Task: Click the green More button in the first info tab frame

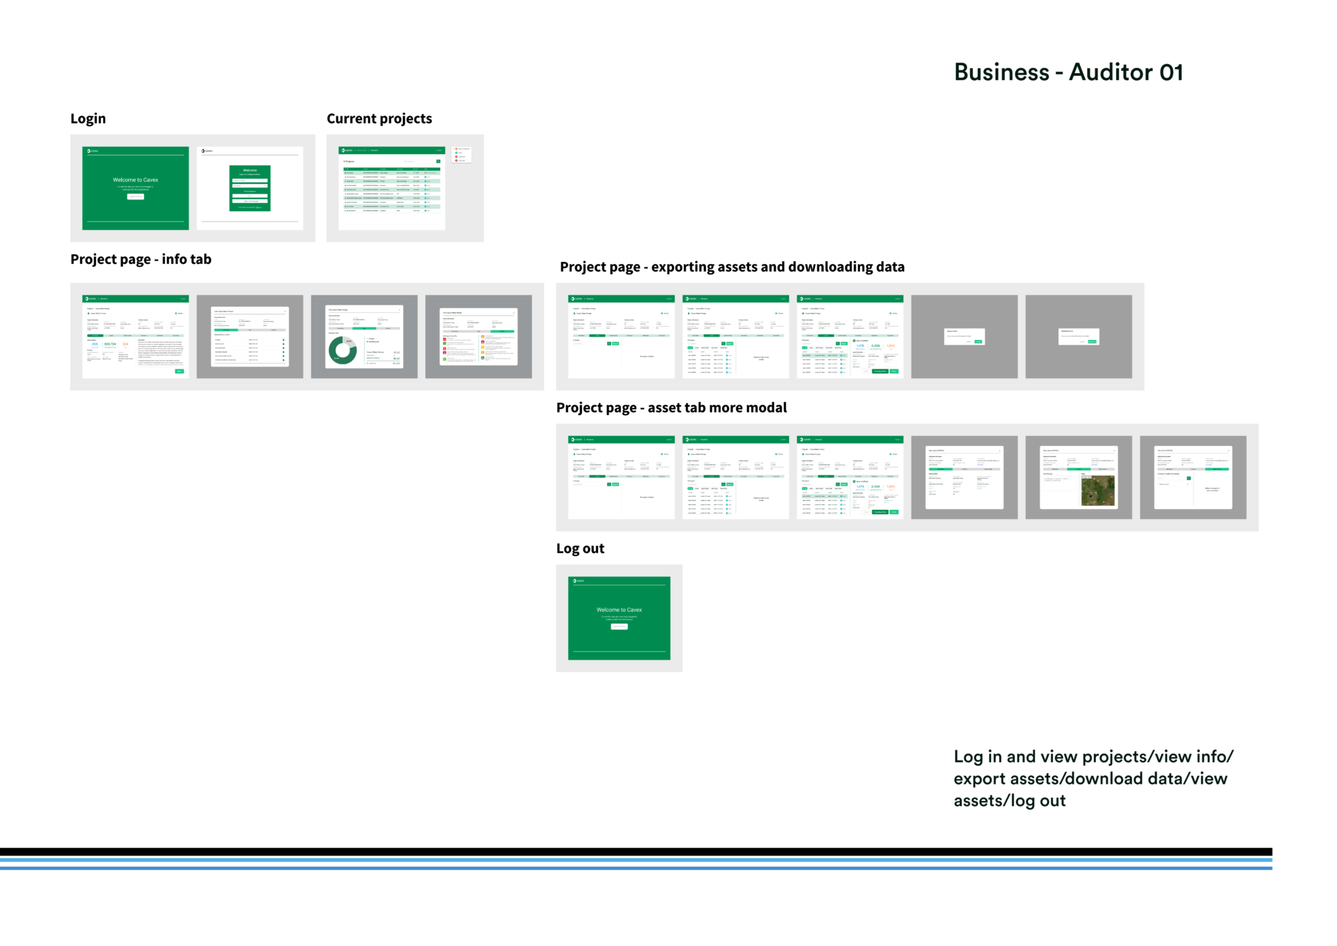Action: click(x=179, y=371)
